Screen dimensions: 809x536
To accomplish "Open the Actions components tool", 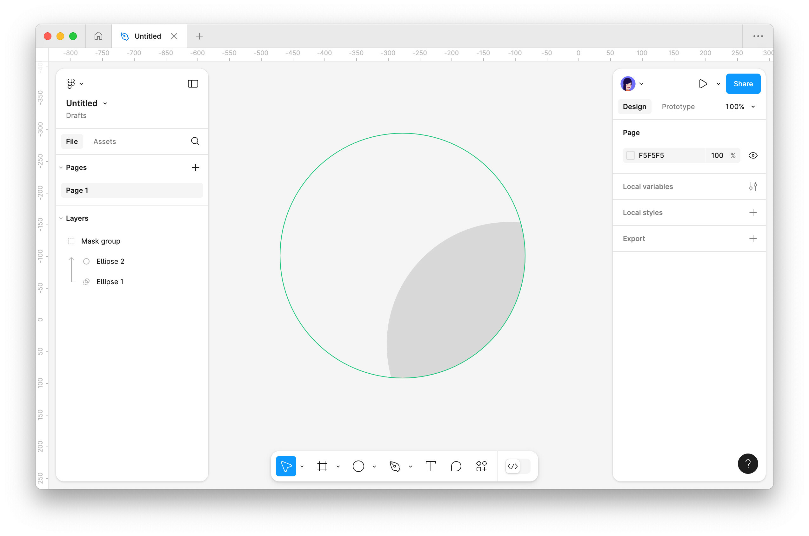I will point(482,466).
